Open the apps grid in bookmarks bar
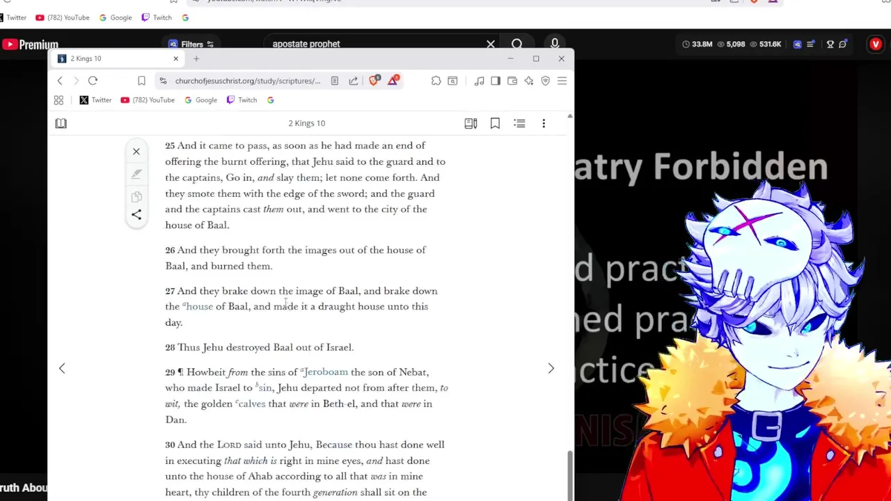 (x=58, y=100)
